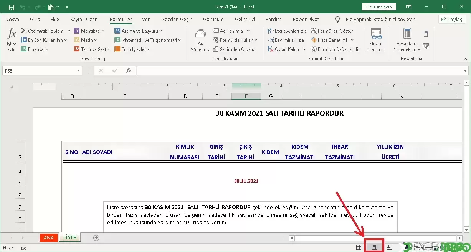
Task: Open Metin functions dropdown
Action: [x=86, y=40]
